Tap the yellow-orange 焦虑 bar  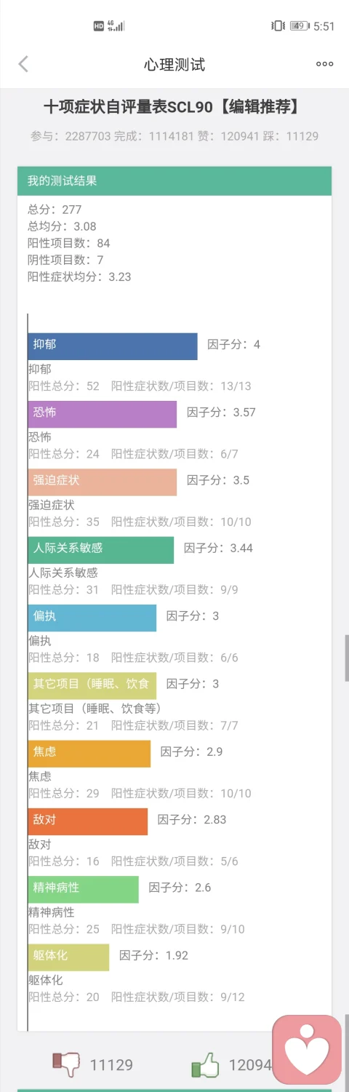[x=89, y=754]
